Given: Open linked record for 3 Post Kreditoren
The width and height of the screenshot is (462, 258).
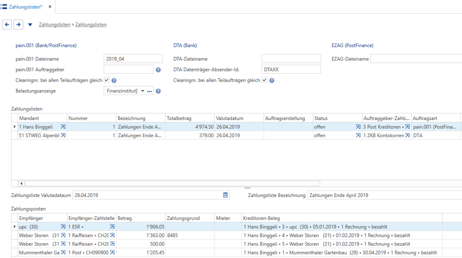Looking at the screenshot, I should tap(407, 127).
